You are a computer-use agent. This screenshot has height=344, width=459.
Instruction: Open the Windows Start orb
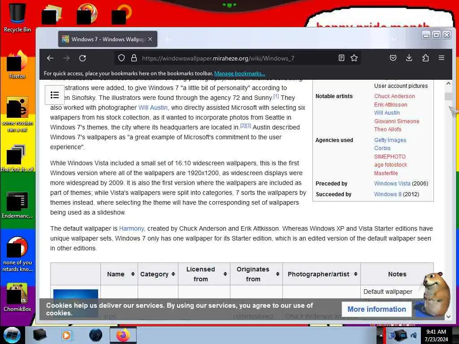tap(12, 335)
